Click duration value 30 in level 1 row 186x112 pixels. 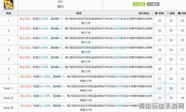tap(183, 21)
